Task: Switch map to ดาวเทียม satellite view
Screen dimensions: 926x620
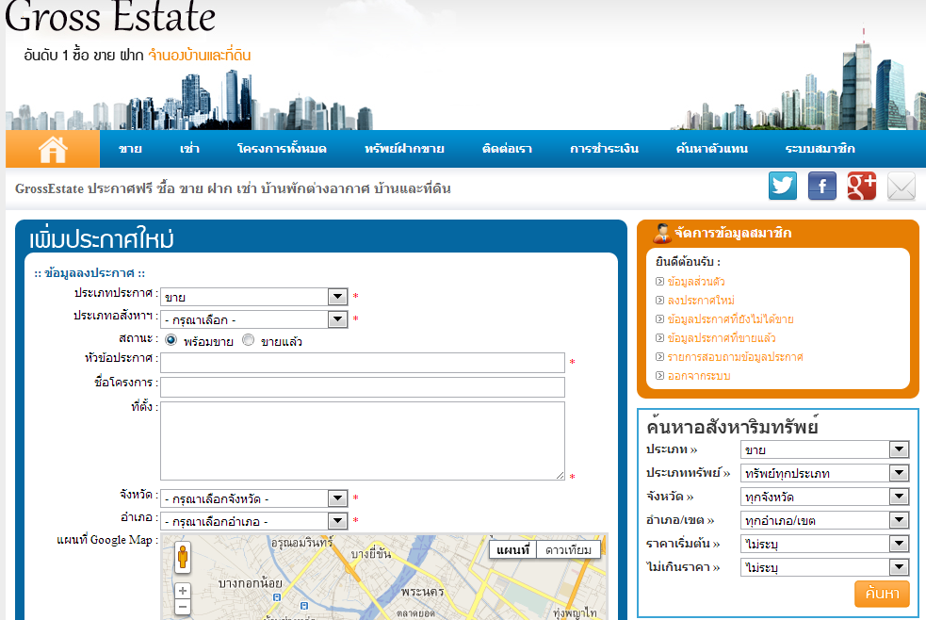Action: coord(568,549)
